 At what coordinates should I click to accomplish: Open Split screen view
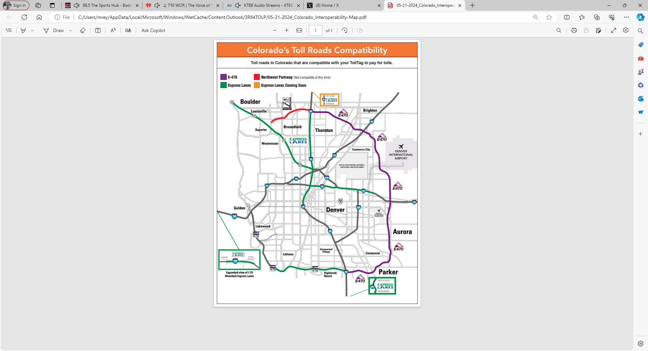[567, 17]
